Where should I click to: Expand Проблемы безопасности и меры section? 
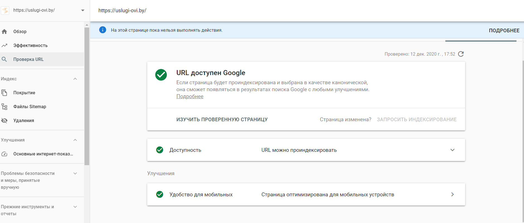[75, 173]
